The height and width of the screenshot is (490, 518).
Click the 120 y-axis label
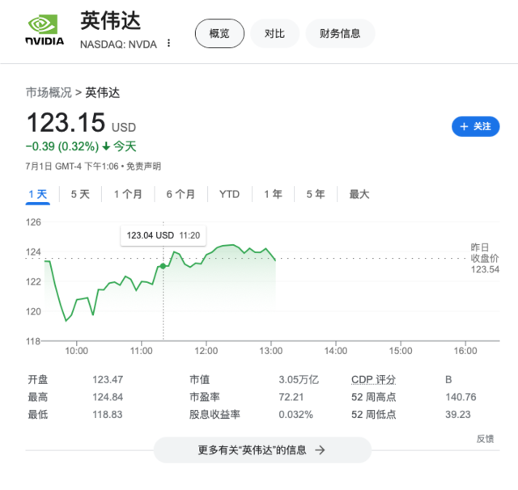click(33, 311)
